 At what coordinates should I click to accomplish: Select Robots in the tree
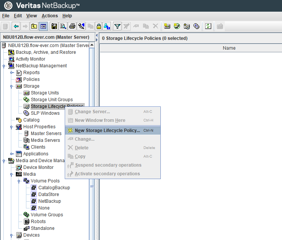[38, 222]
